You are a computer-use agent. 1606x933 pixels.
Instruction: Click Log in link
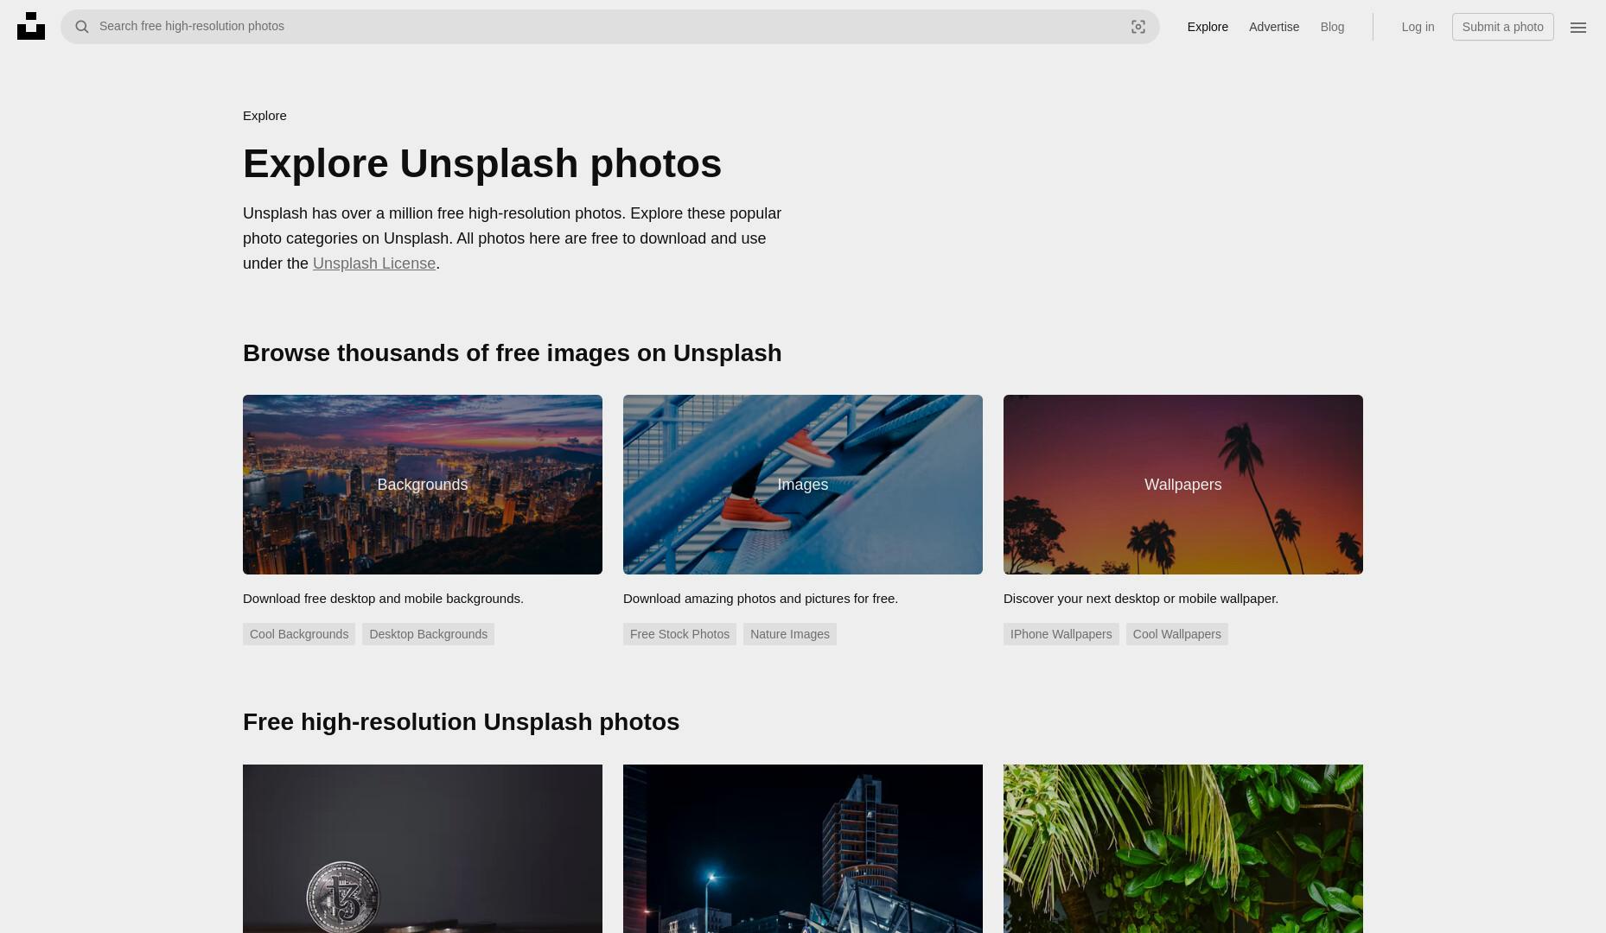click(1418, 27)
